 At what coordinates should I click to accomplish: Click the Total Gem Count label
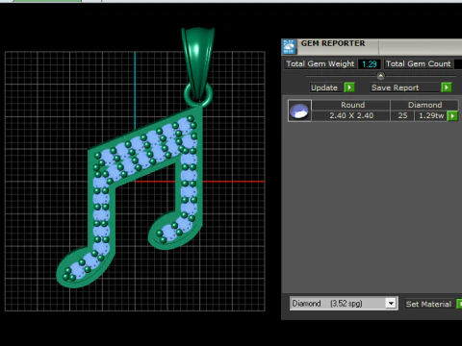click(x=419, y=63)
